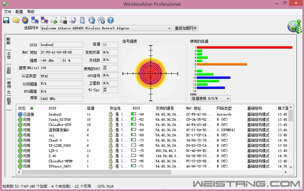
Task: Open the network adapter selection dropdown
Action: (x=105, y=28)
